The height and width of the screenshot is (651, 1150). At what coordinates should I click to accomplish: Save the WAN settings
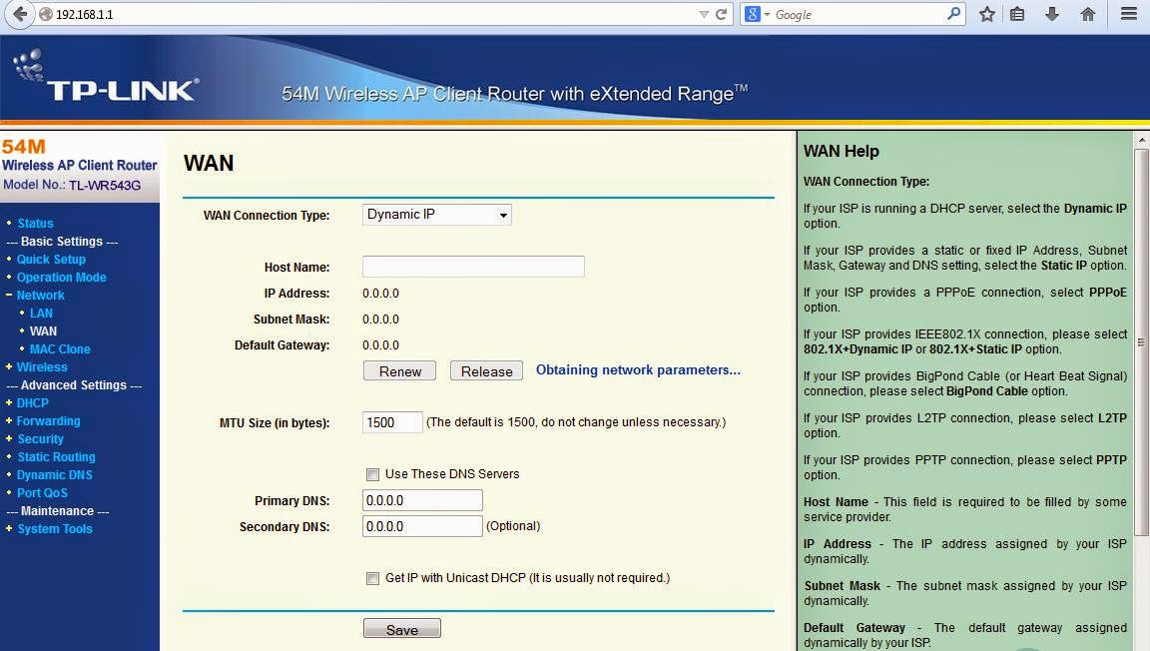coord(401,628)
